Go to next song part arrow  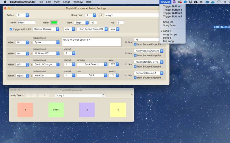(44, 95)
